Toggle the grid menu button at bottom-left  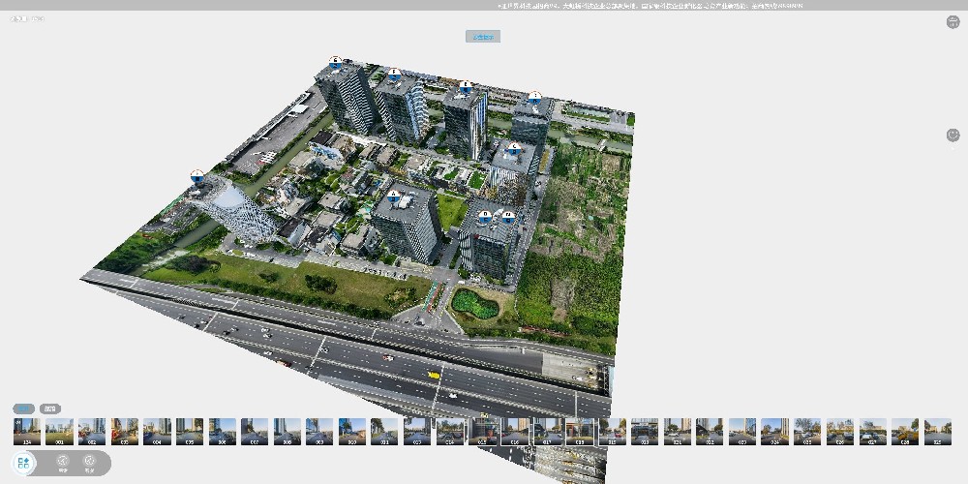24,463
